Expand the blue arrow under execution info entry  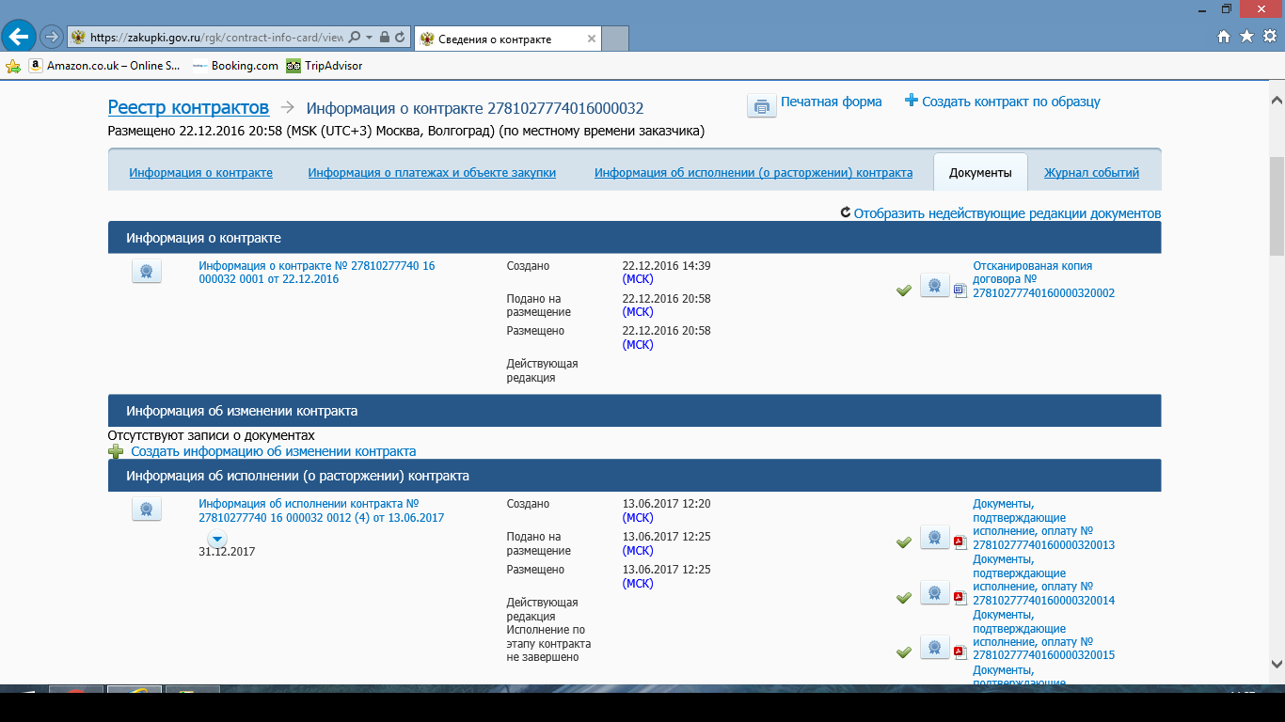pos(217,539)
